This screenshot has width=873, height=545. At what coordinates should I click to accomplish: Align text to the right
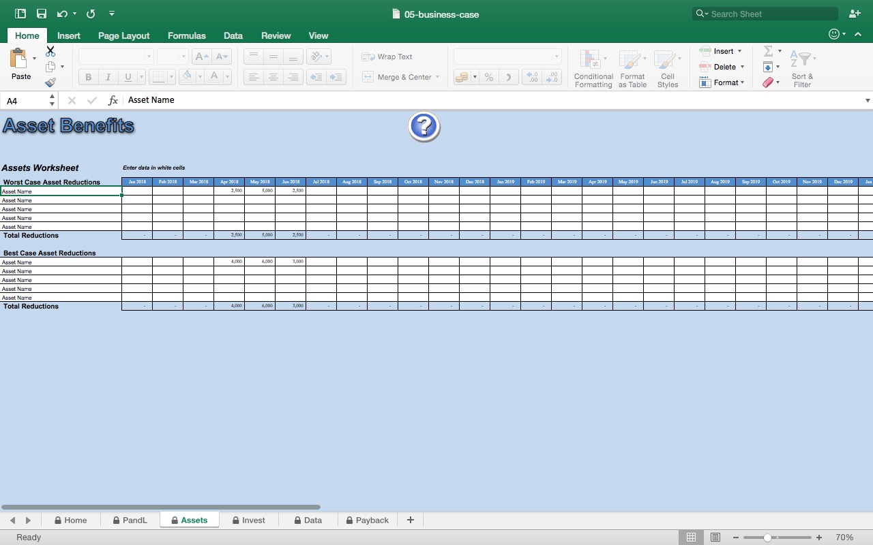[293, 77]
